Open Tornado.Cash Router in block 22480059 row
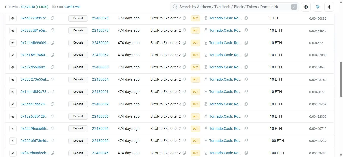Viewport: 343px width, 157px height. pos(225,104)
